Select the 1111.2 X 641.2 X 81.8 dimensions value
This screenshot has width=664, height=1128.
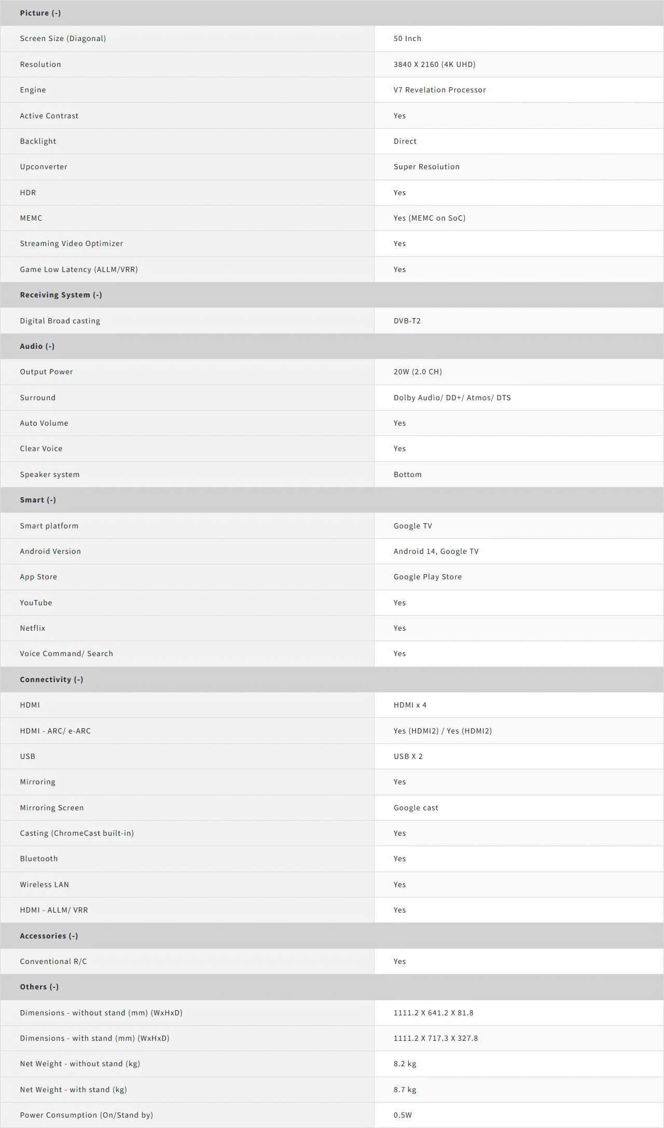433,1013
